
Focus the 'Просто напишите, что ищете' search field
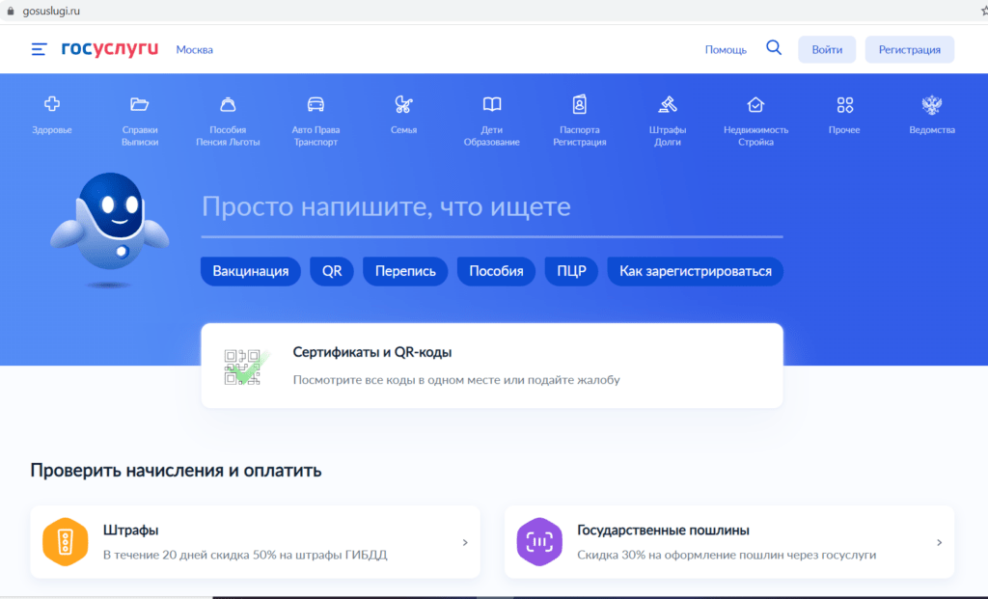click(491, 207)
